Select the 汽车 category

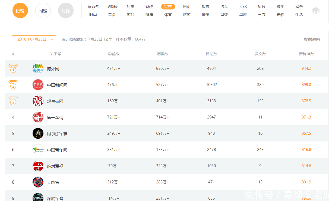coord(224,7)
